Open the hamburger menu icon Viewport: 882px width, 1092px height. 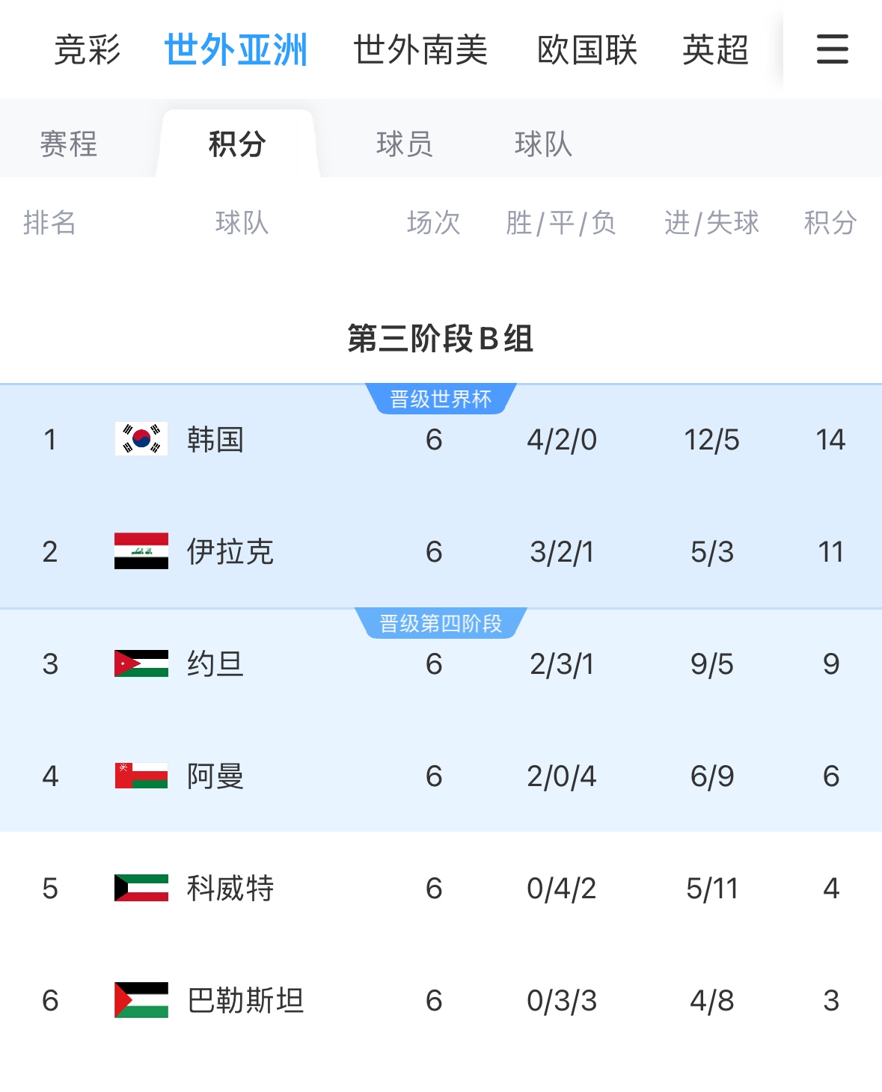(832, 49)
